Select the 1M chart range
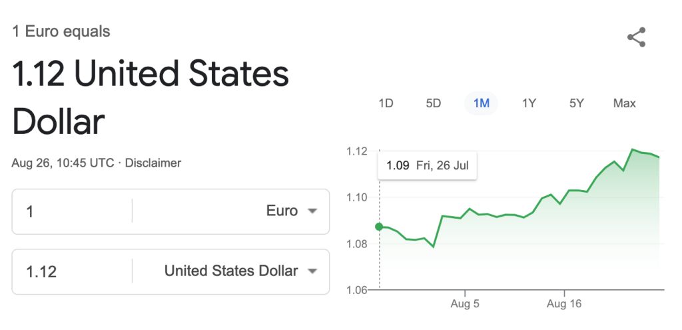Screen dimensions: 682x330 [x=481, y=103]
